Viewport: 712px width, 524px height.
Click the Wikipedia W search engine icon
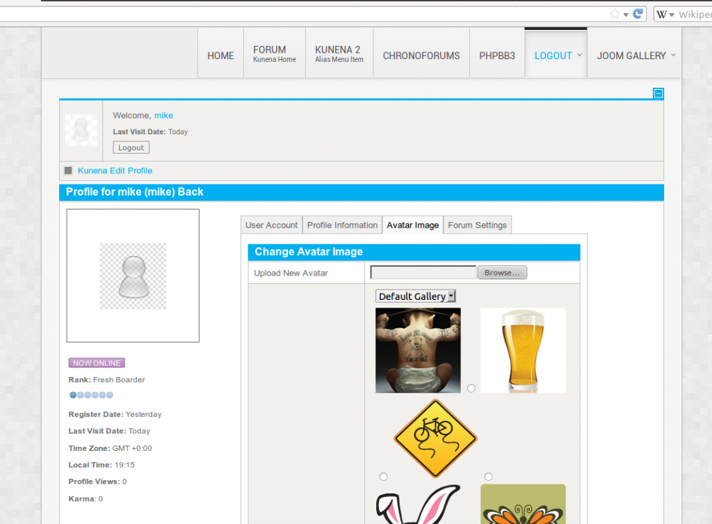click(662, 14)
